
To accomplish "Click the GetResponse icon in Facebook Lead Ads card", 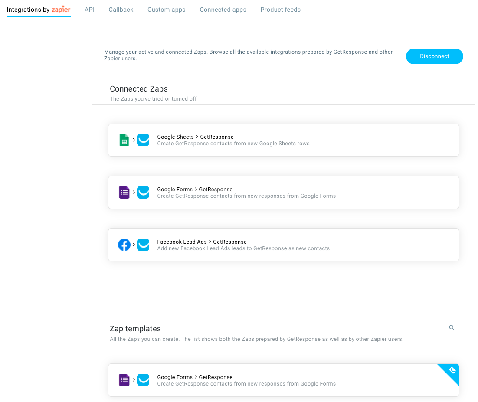I will pos(143,245).
